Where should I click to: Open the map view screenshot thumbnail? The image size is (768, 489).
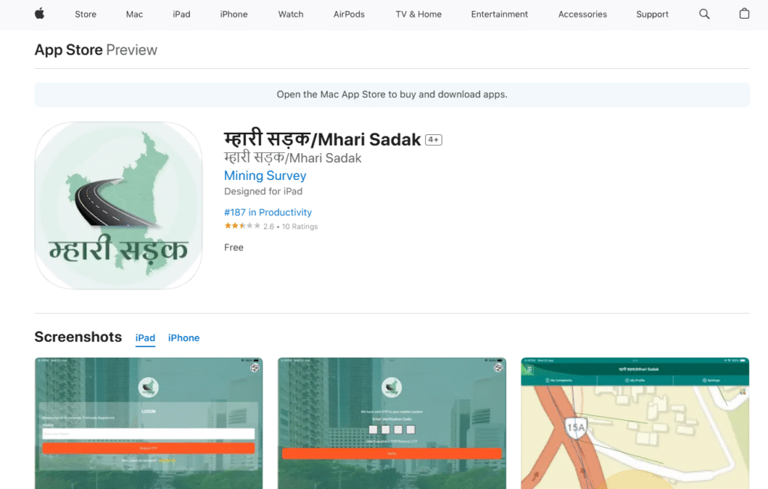(x=635, y=423)
